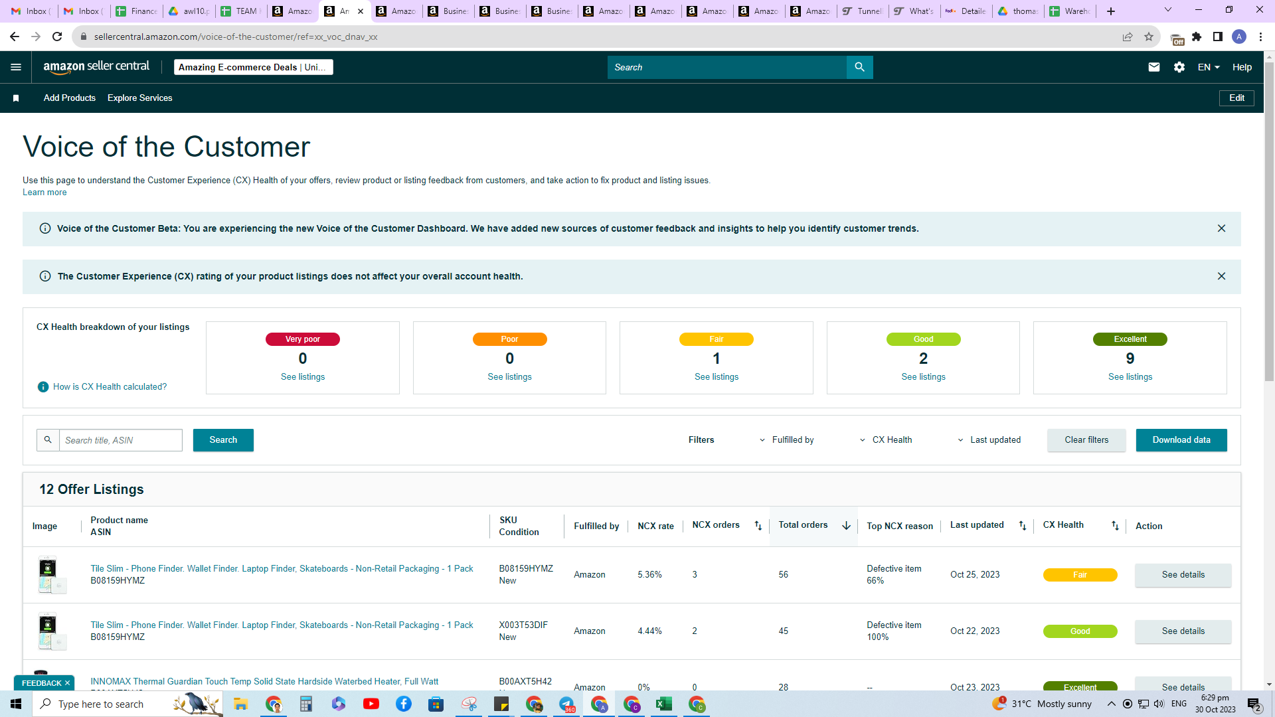Click the Edit button in the navigation bar

(x=1236, y=98)
